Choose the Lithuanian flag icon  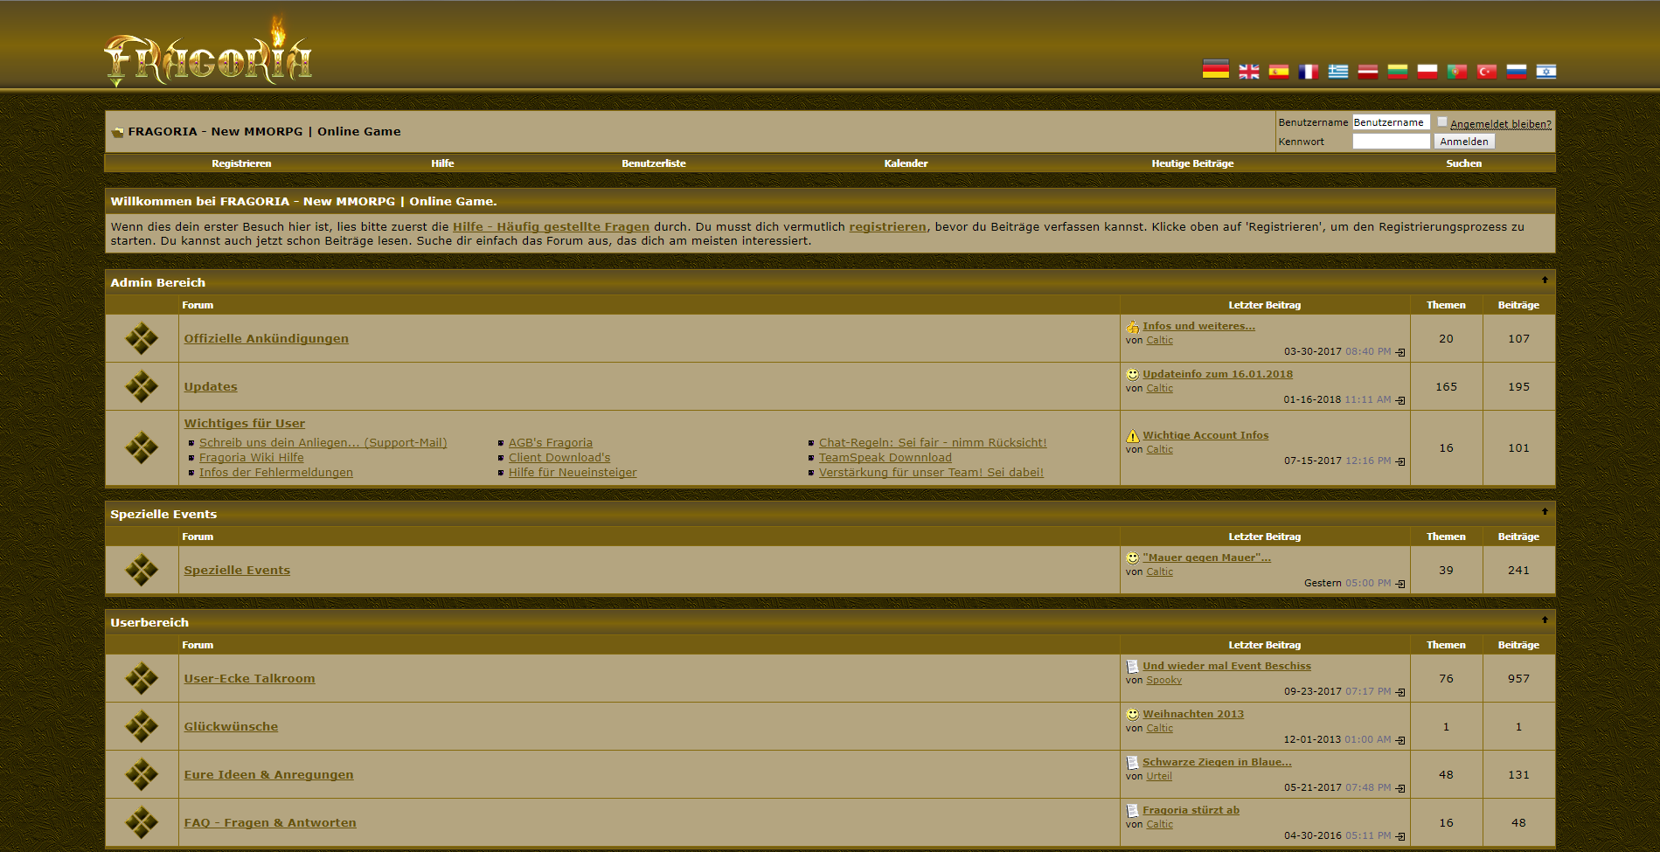[1398, 72]
